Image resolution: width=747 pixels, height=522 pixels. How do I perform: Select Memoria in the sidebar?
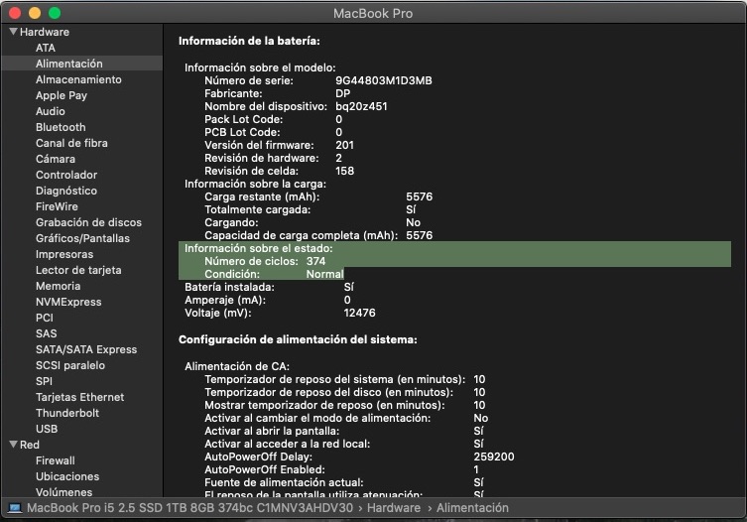point(58,286)
